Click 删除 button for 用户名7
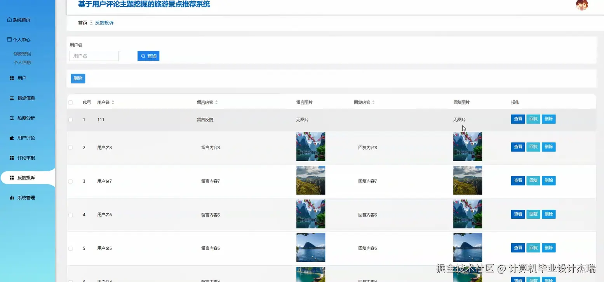This screenshot has width=604, height=282. 549,181
